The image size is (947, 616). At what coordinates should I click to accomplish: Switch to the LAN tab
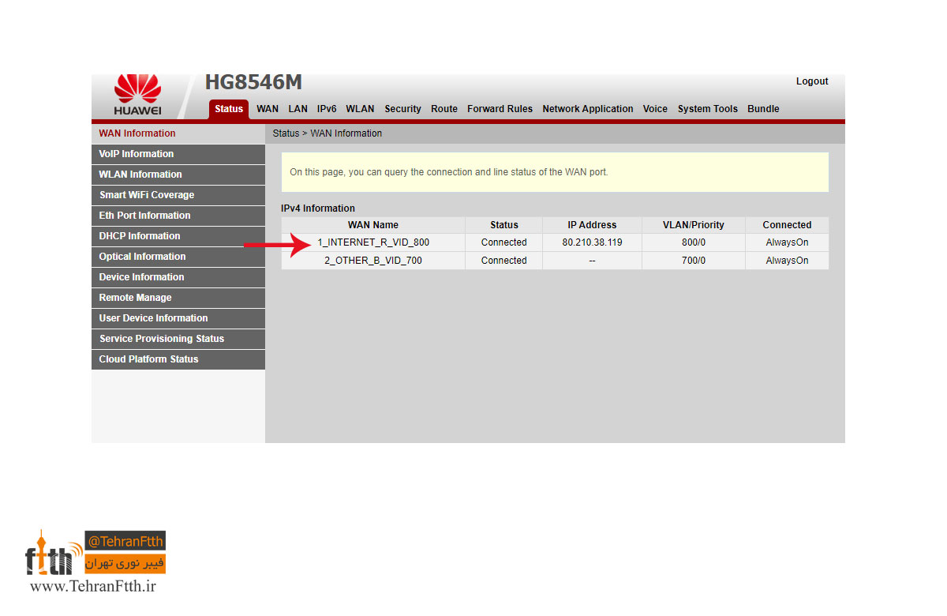pos(298,109)
